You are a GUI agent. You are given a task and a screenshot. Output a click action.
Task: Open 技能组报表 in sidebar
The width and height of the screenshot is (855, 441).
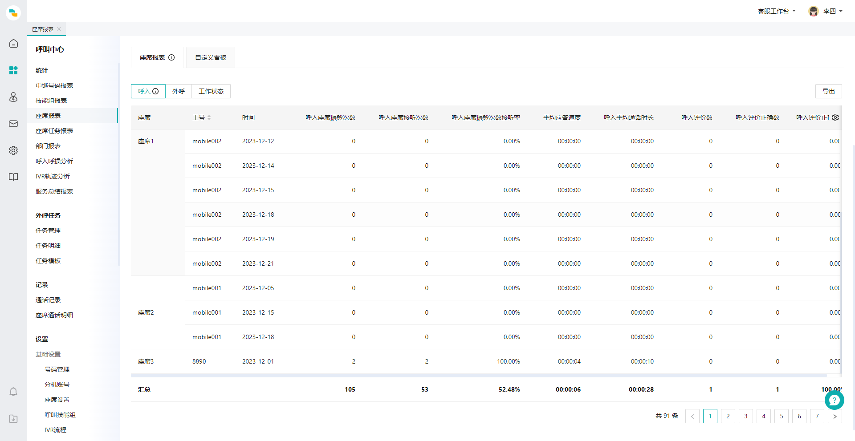click(51, 101)
